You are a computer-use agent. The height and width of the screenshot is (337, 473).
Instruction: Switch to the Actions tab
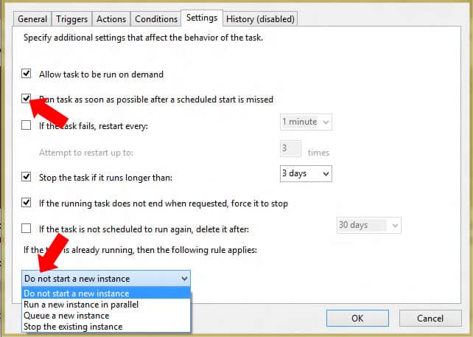111,18
